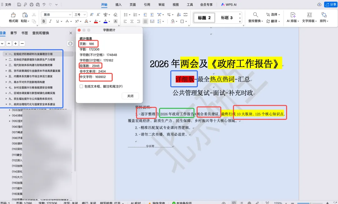
Task: Click the 排列 arrange icon
Action: (x=324, y=15)
